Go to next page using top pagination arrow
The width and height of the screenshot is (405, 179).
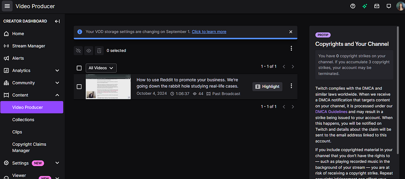293,67
